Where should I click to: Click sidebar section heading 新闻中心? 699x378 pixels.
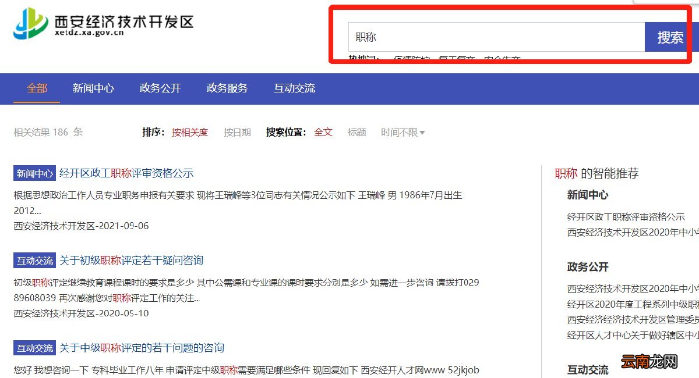tap(588, 195)
